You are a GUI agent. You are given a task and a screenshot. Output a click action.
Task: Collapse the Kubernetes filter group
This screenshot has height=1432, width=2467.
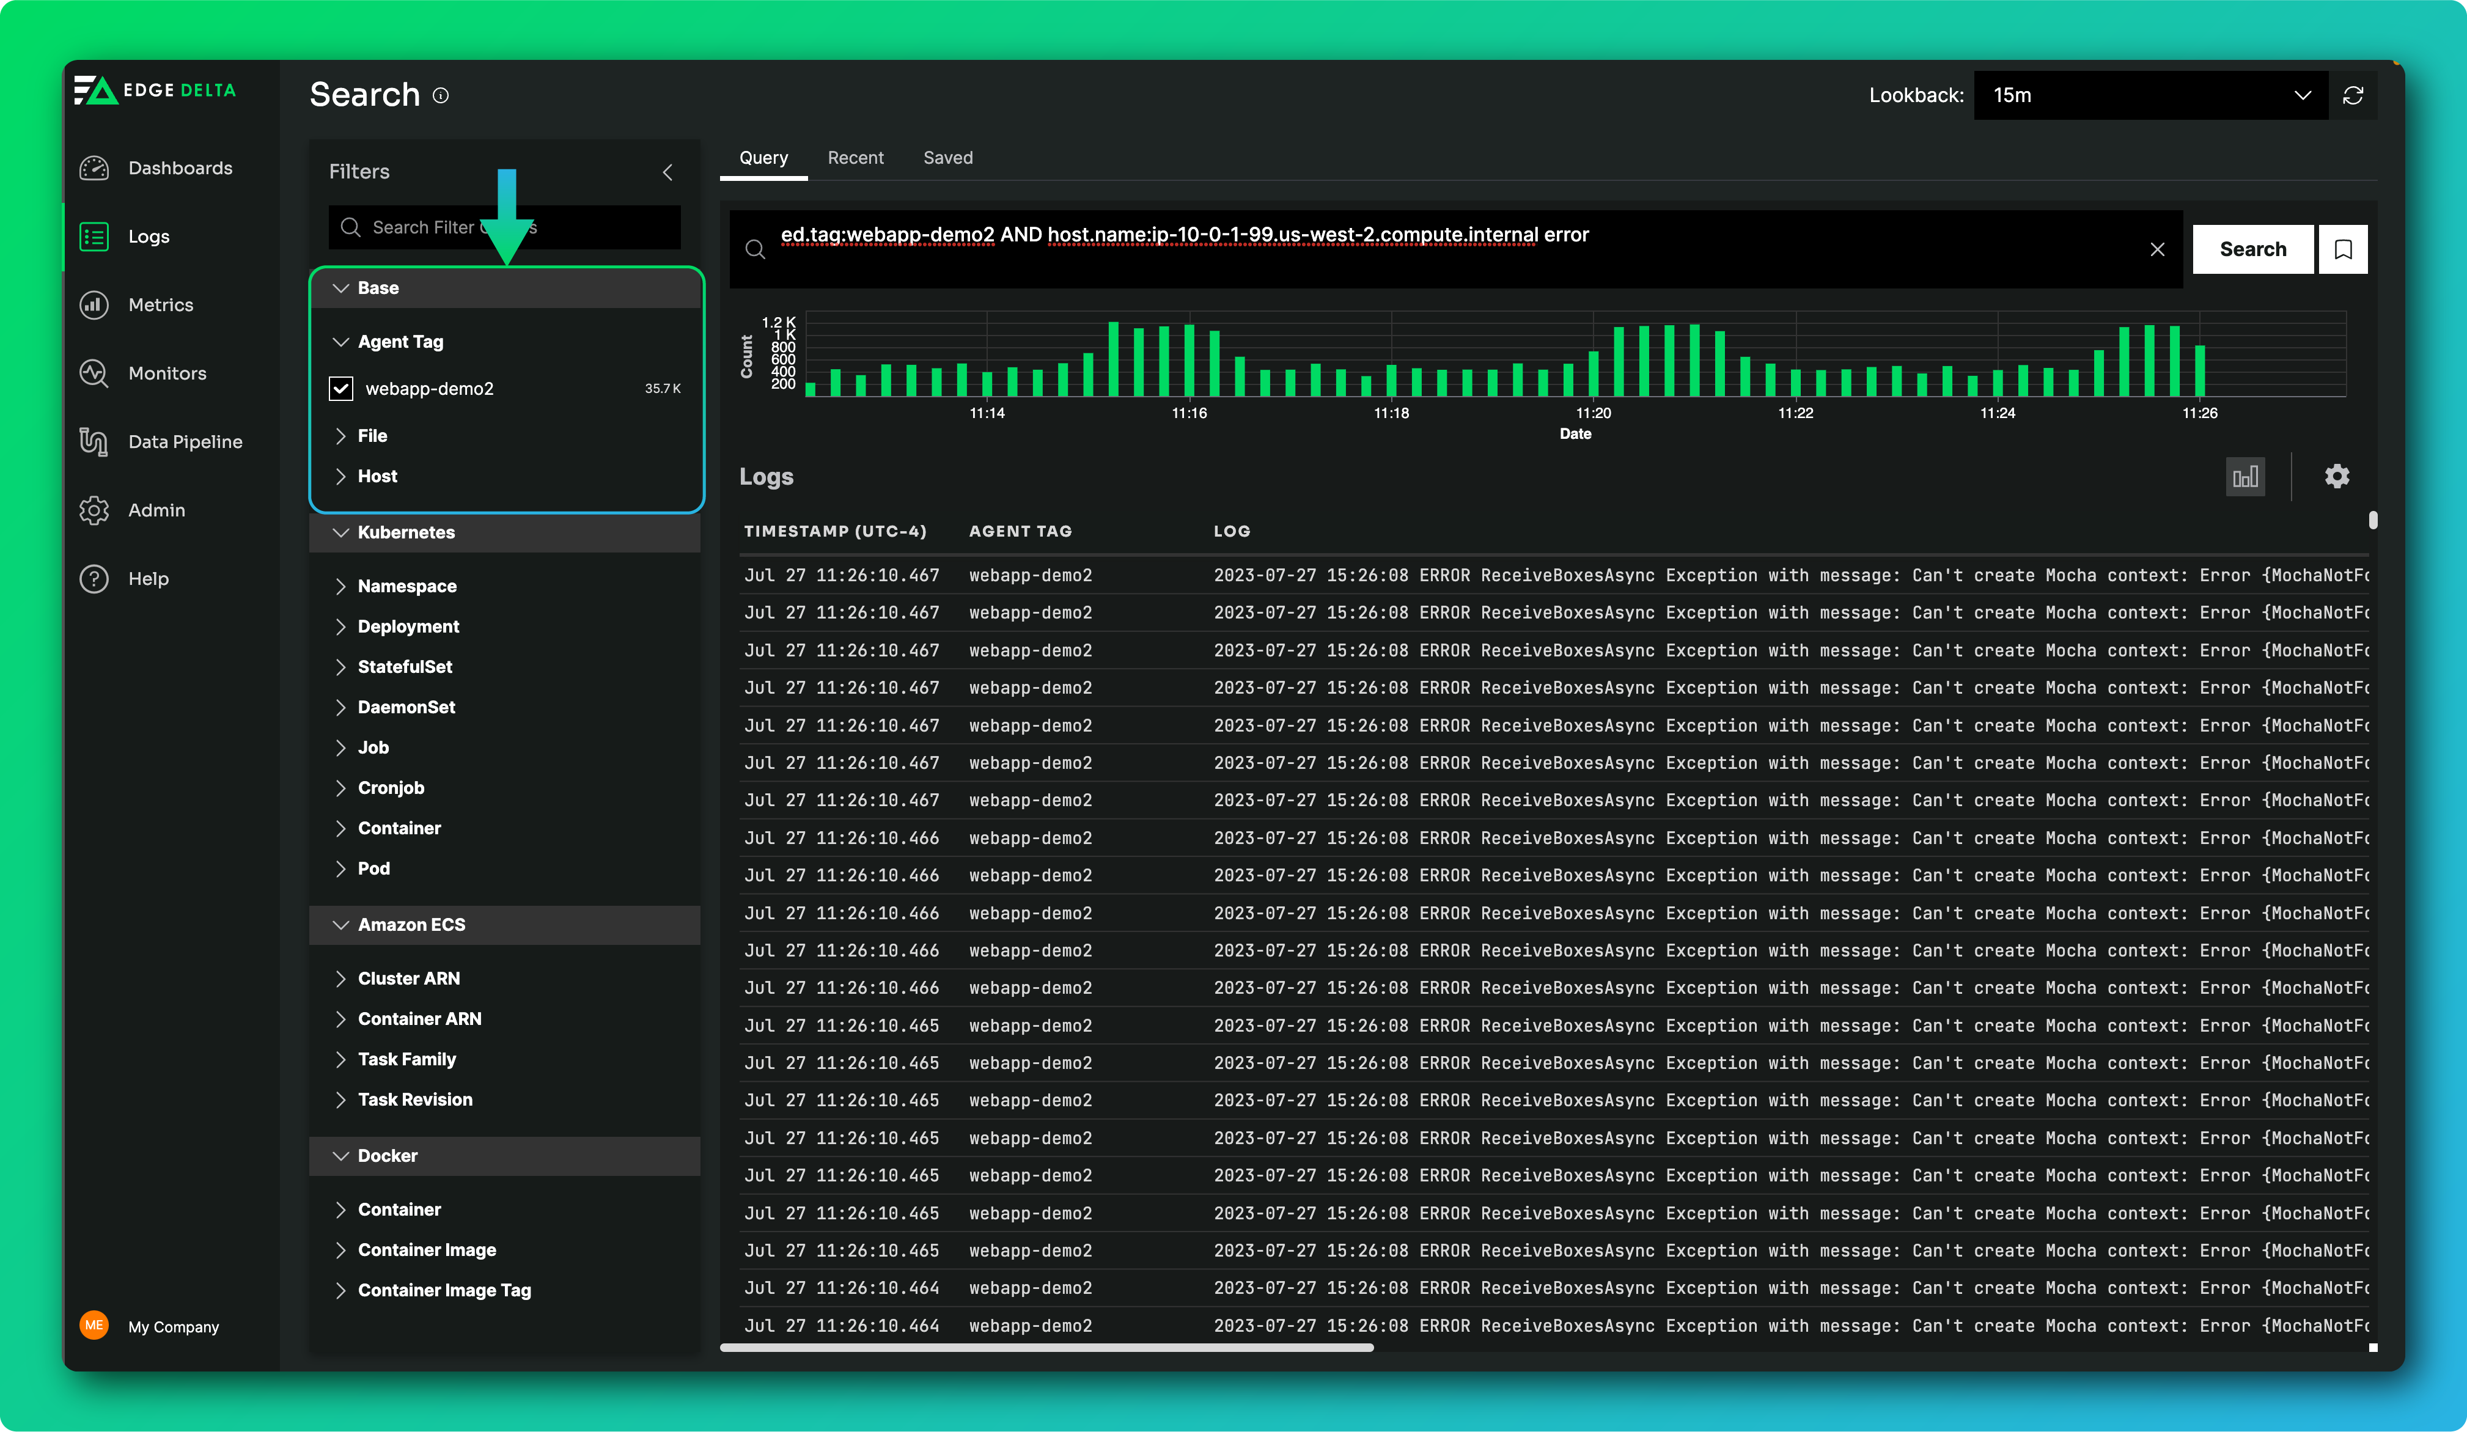(x=405, y=532)
